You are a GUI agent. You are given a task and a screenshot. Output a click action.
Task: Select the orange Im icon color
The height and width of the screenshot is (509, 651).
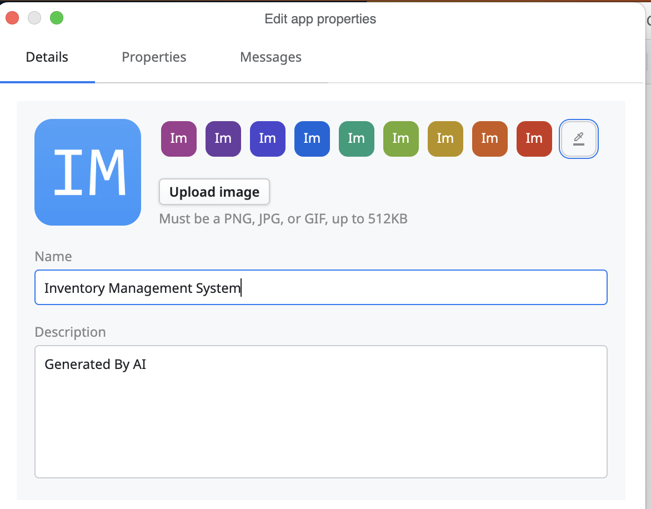489,139
